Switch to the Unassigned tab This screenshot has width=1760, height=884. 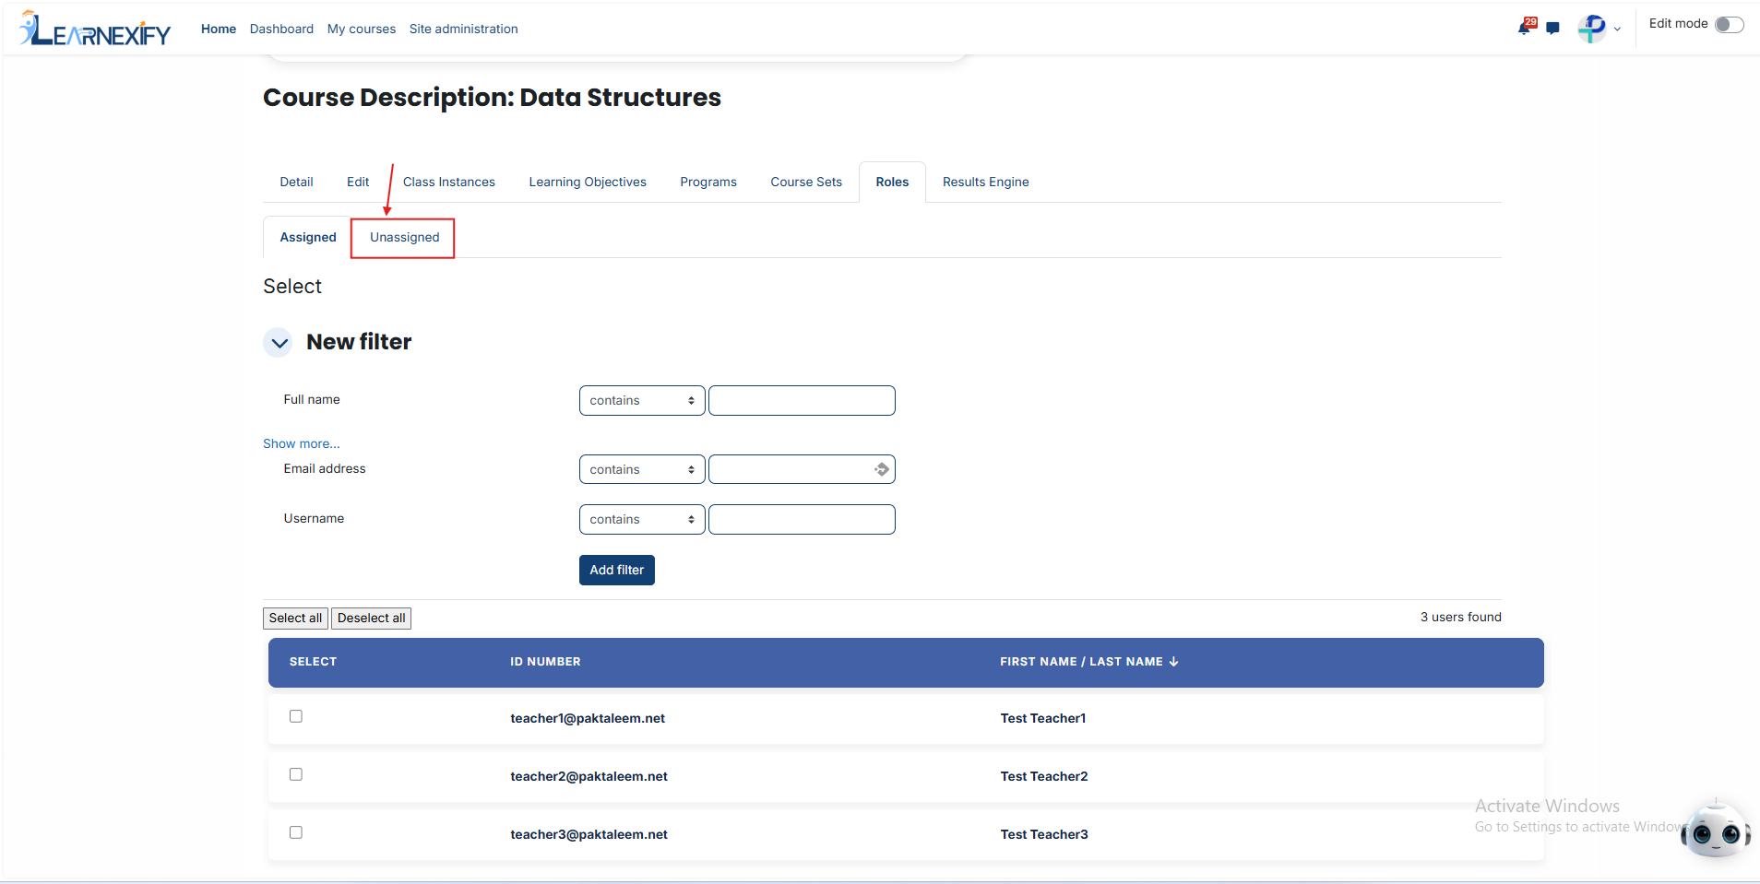click(404, 238)
